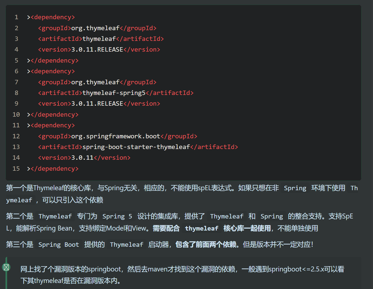Click the first opening dependency tag
373x289 pixels.
(x=53, y=17)
